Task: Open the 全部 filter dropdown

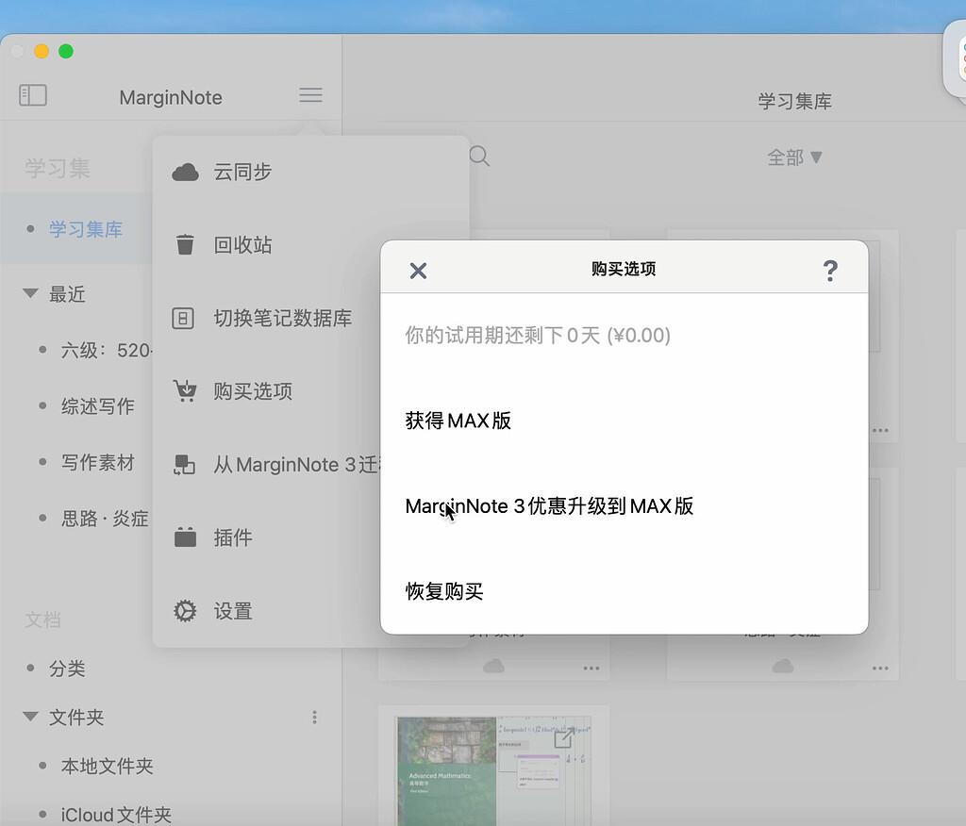Action: pos(795,157)
